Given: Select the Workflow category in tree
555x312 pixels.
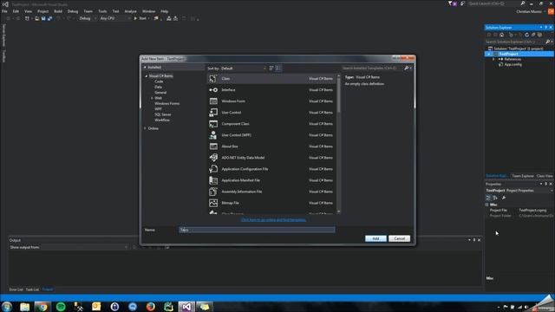Looking at the screenshot, I should pos(162,120).
